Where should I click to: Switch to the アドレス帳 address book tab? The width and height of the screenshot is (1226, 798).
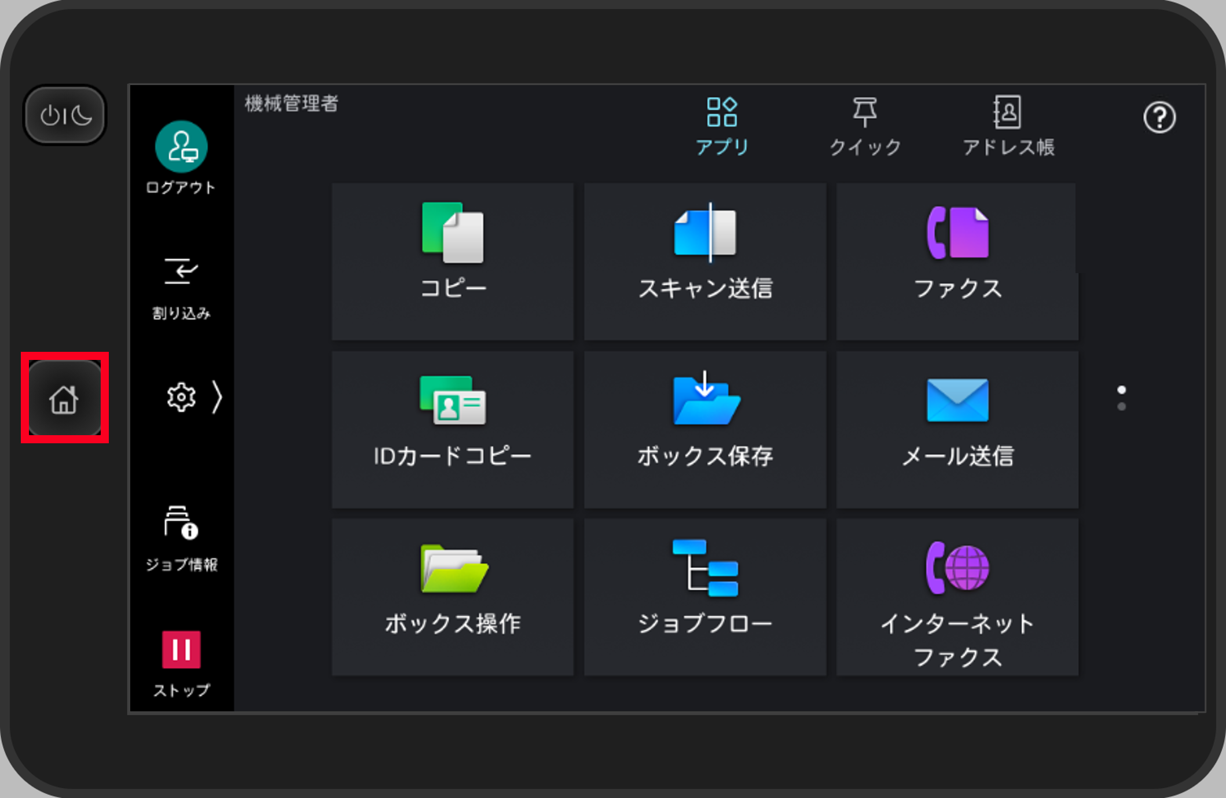(x=1008, y=127)
